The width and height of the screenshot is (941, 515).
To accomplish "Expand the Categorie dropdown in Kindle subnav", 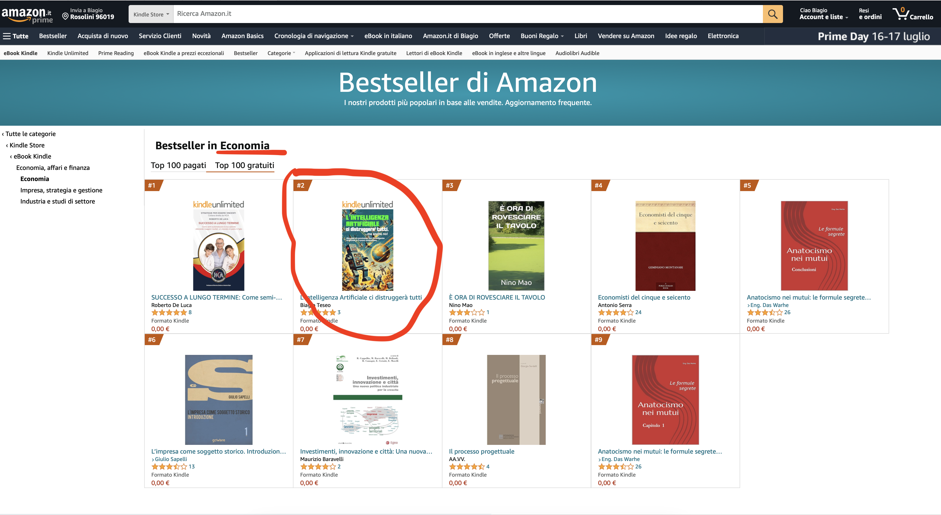I will pyautogui.click(x=281, y=53).
